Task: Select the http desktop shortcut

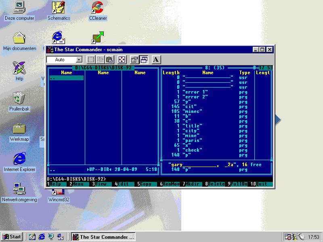Action: click(19, 71)
